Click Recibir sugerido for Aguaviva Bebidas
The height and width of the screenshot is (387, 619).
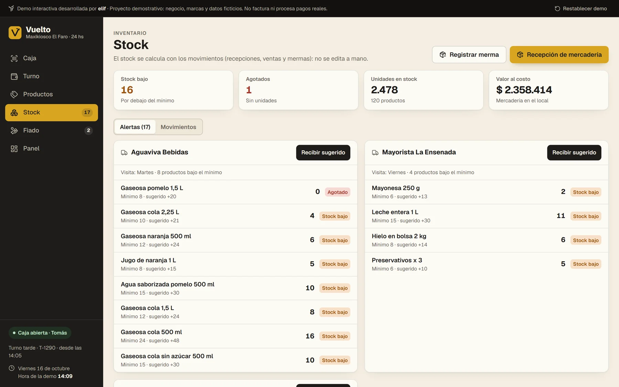(323, 153)
